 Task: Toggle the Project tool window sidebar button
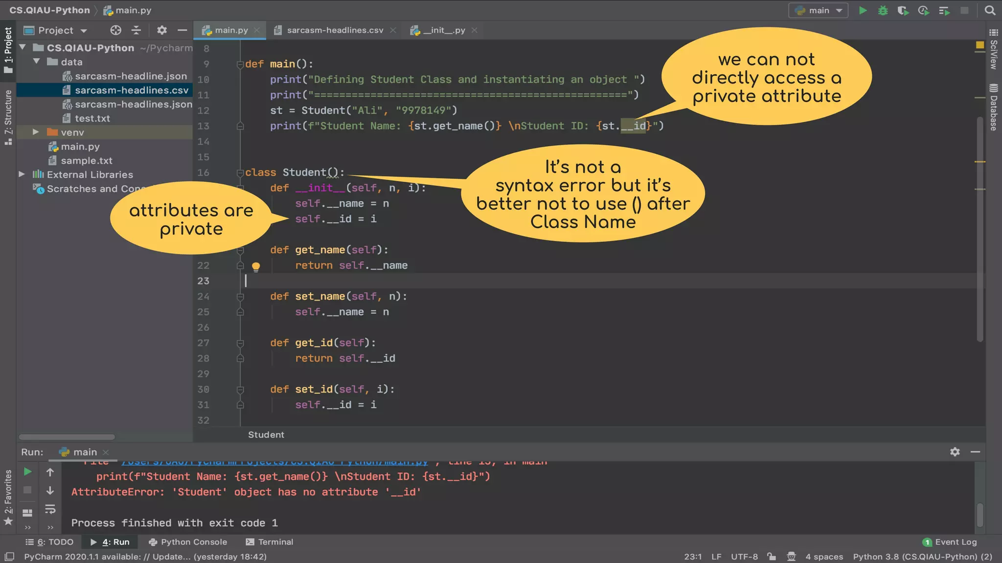8,50
